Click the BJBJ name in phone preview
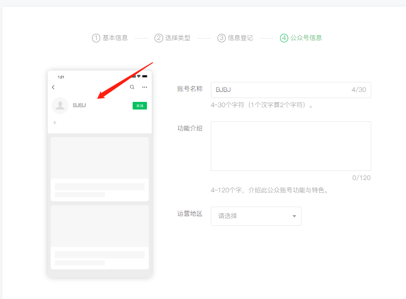 click(79, 106)
